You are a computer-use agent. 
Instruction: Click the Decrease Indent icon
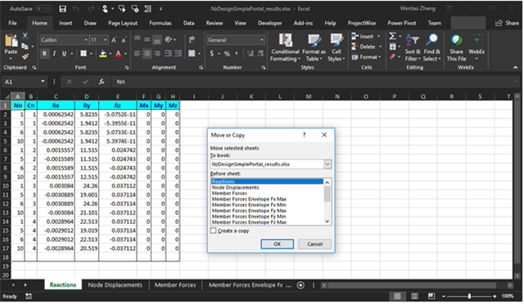[x=168, y=53]
